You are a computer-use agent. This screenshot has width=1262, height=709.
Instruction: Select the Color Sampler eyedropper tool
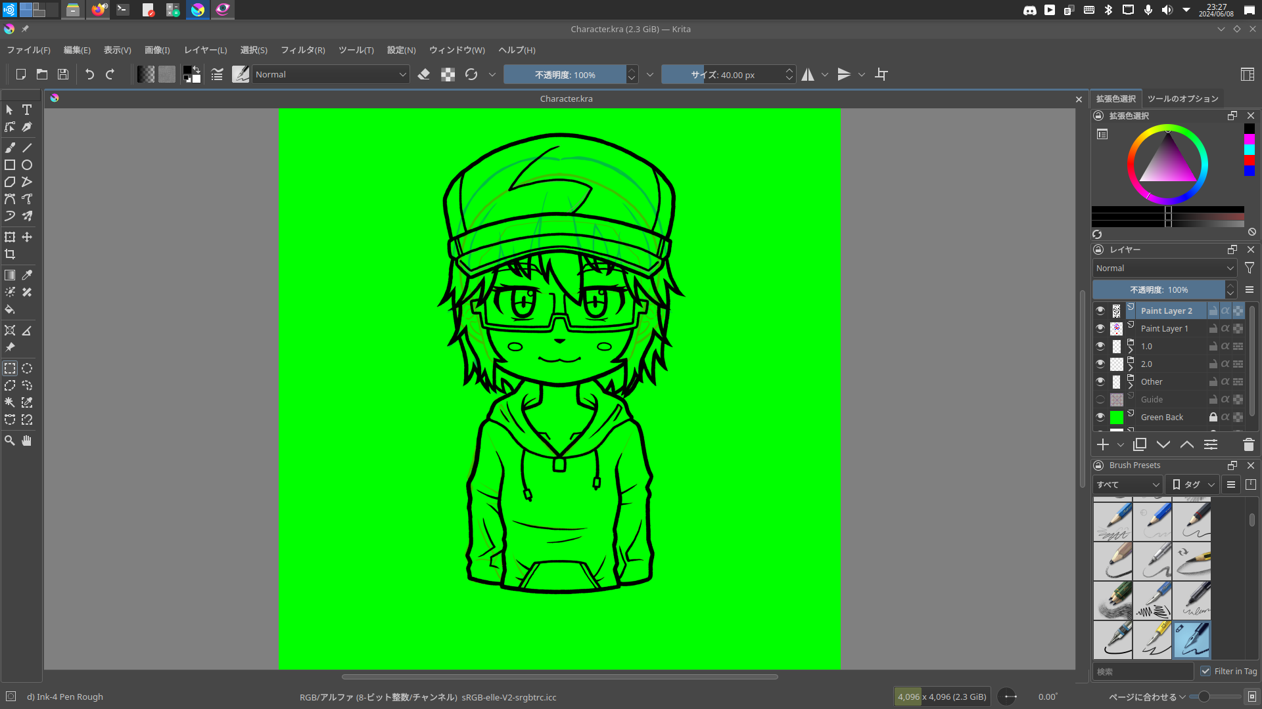(x=27, y=275)
